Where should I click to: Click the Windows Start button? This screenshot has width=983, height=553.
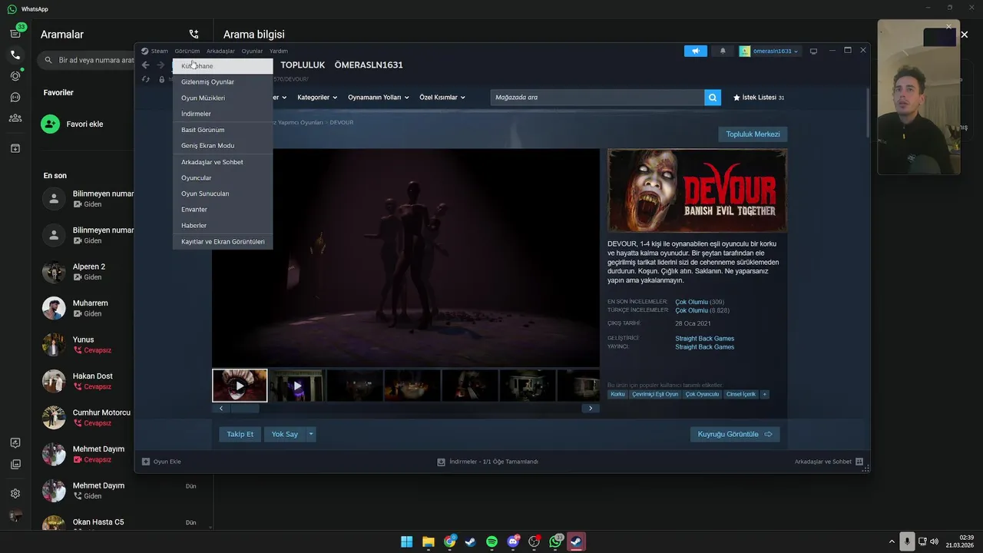coord(407,541)
